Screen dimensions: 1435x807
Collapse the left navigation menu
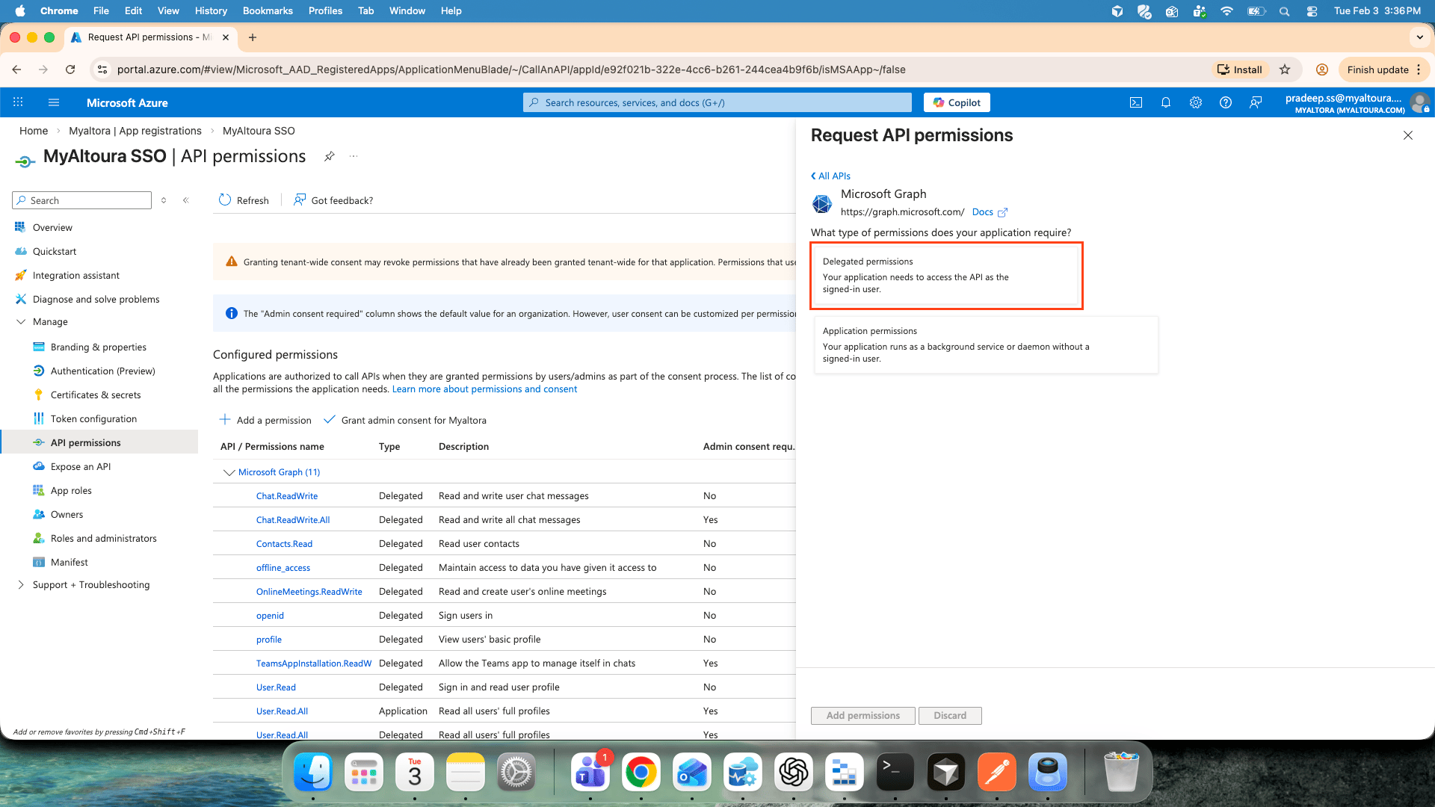185,200
